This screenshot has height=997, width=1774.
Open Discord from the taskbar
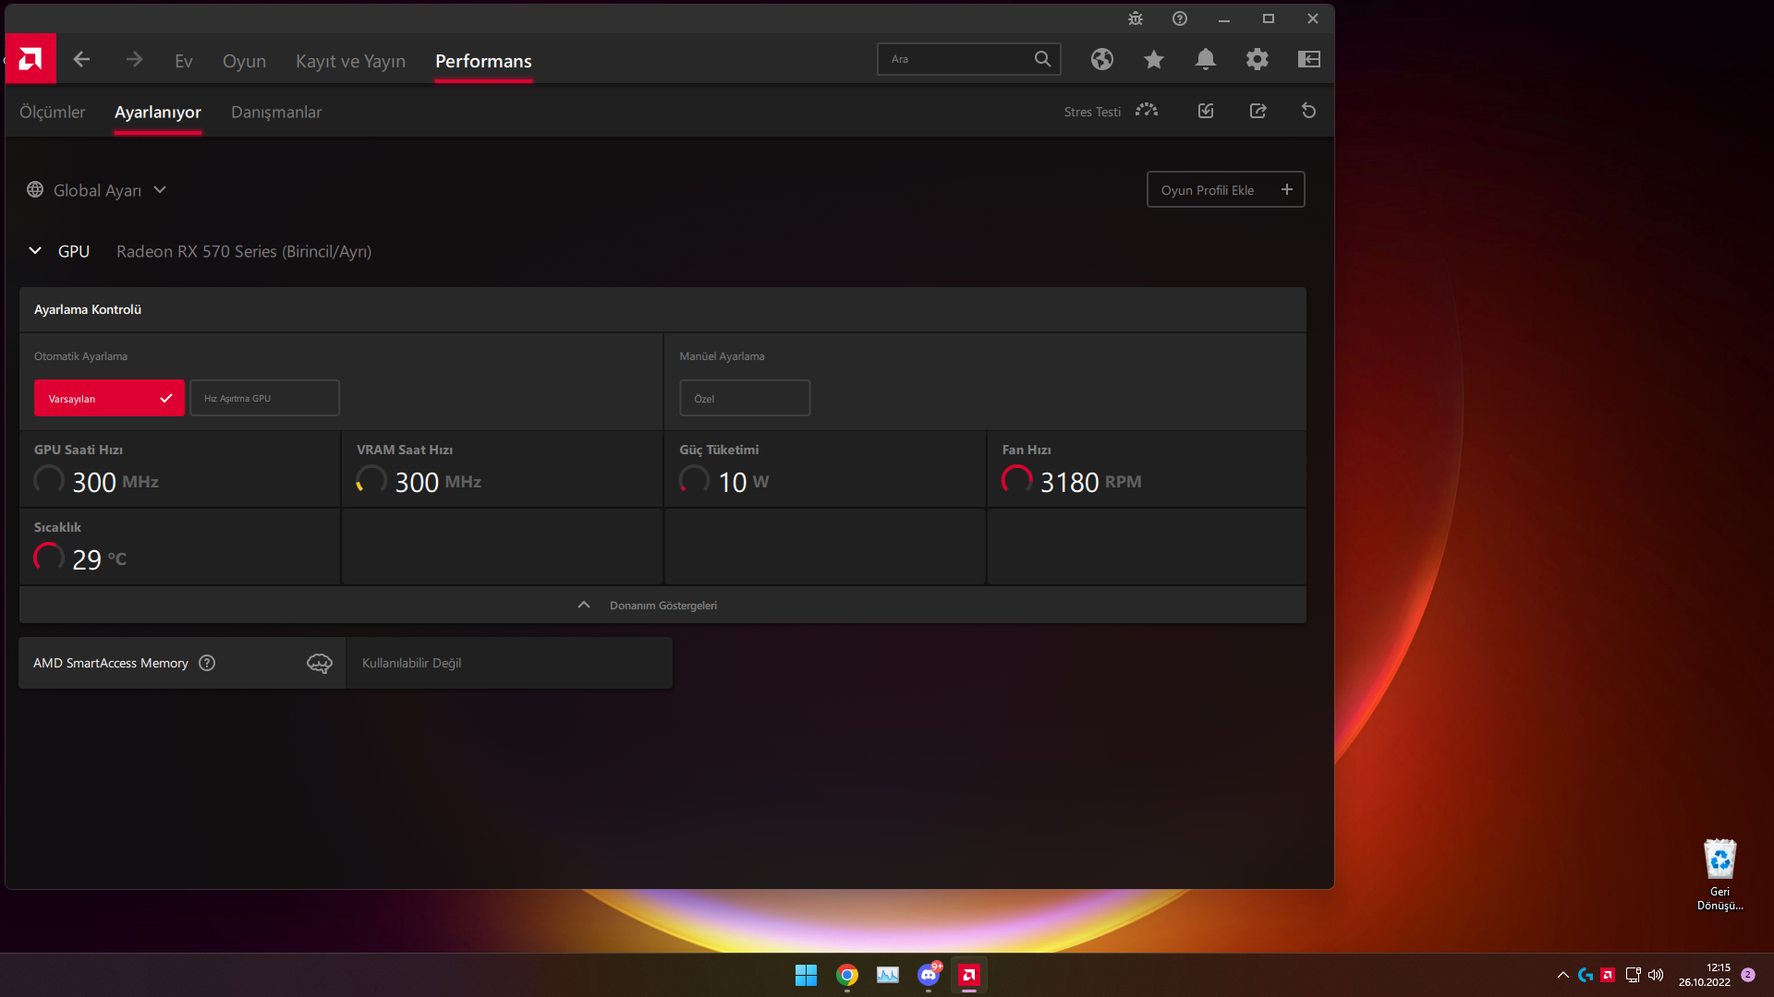click(x=929, y=975)
